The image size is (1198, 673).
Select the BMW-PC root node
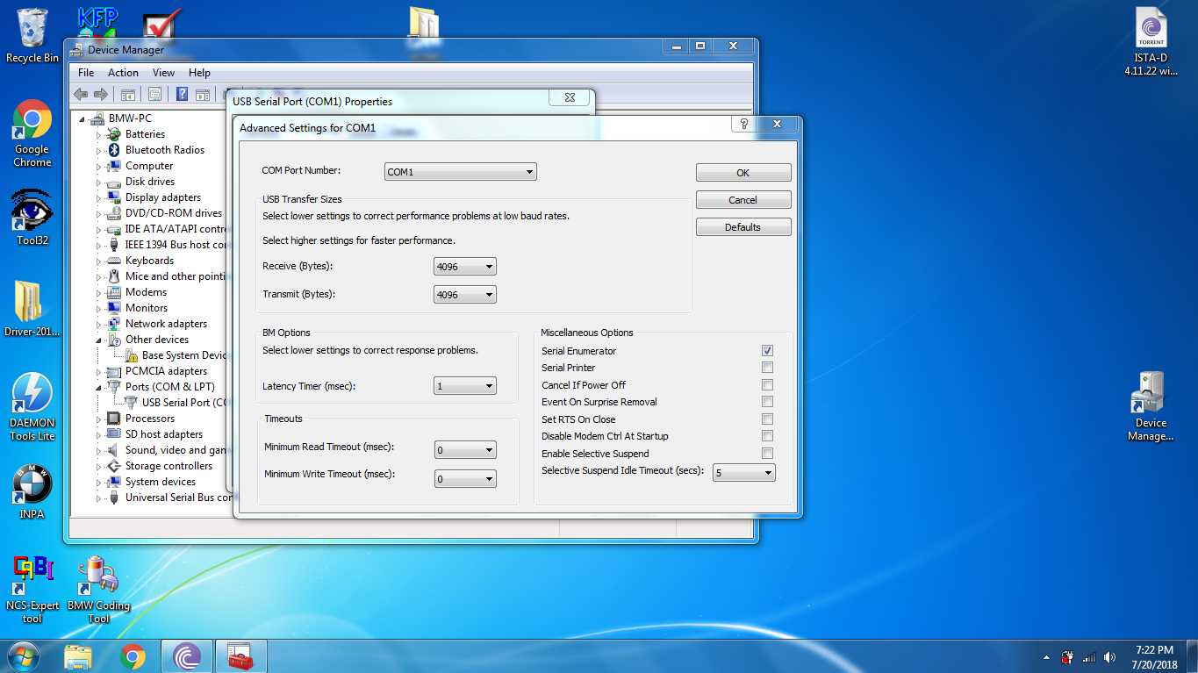pyautogui.click(x=130, y=118)
